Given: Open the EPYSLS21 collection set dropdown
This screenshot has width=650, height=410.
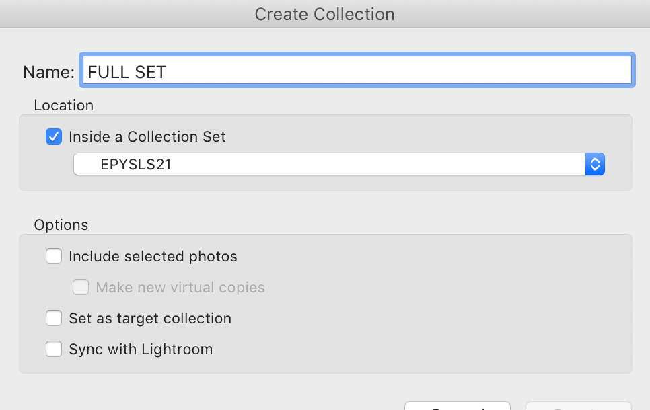Looking at the screenshot, I should coord(338,164).
